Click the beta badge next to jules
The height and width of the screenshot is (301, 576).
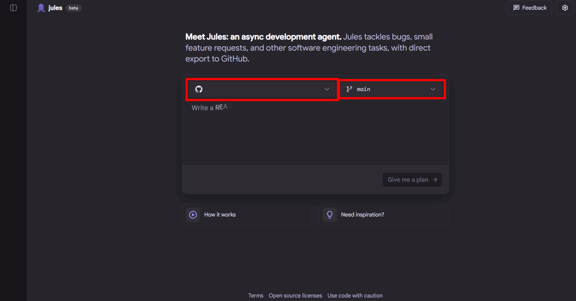[73, 8]
